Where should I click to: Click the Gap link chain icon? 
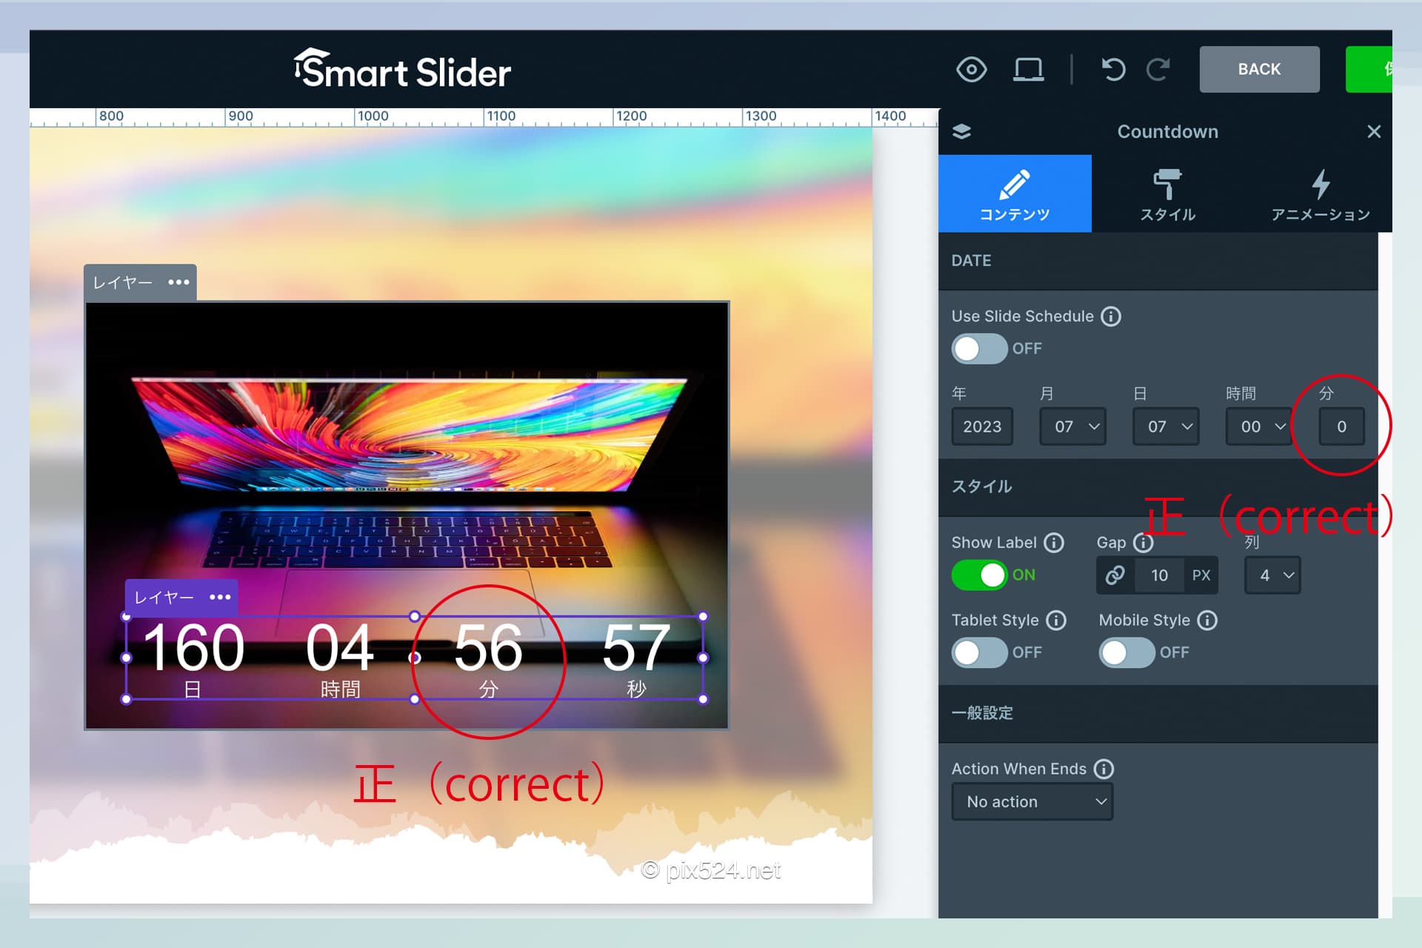(1115, 575)
